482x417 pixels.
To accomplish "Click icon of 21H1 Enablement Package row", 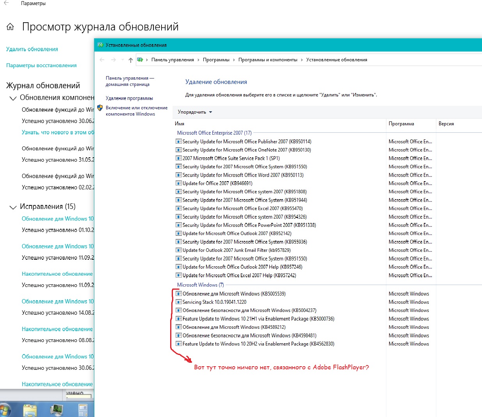I will [179, 319].
